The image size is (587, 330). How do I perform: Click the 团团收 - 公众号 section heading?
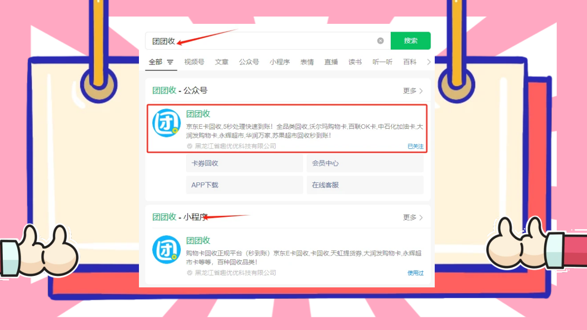(x=180, y=90)
